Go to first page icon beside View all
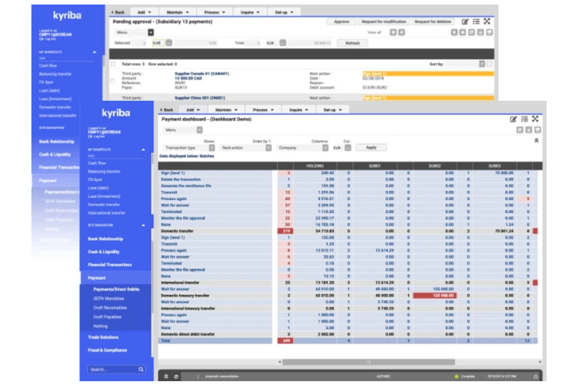The height and width of the screenshot is (384, 586). 393,32
